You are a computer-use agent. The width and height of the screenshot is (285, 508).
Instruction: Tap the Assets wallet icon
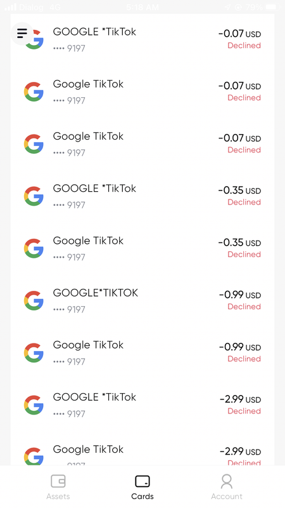(58, 481)
